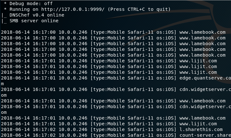Click the l.sharethis.com domain entry
This screenshot has height=138, width=231.
[201, 129]
